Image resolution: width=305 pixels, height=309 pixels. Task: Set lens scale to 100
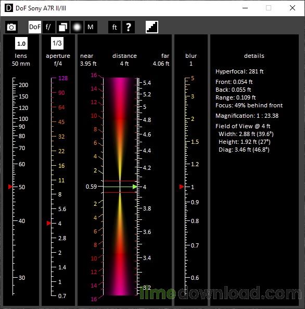click(23, 119)
